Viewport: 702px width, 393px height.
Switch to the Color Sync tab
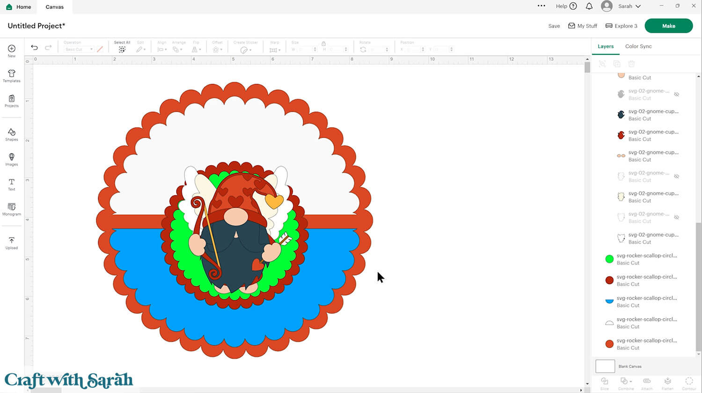click(x=638, y=46)
